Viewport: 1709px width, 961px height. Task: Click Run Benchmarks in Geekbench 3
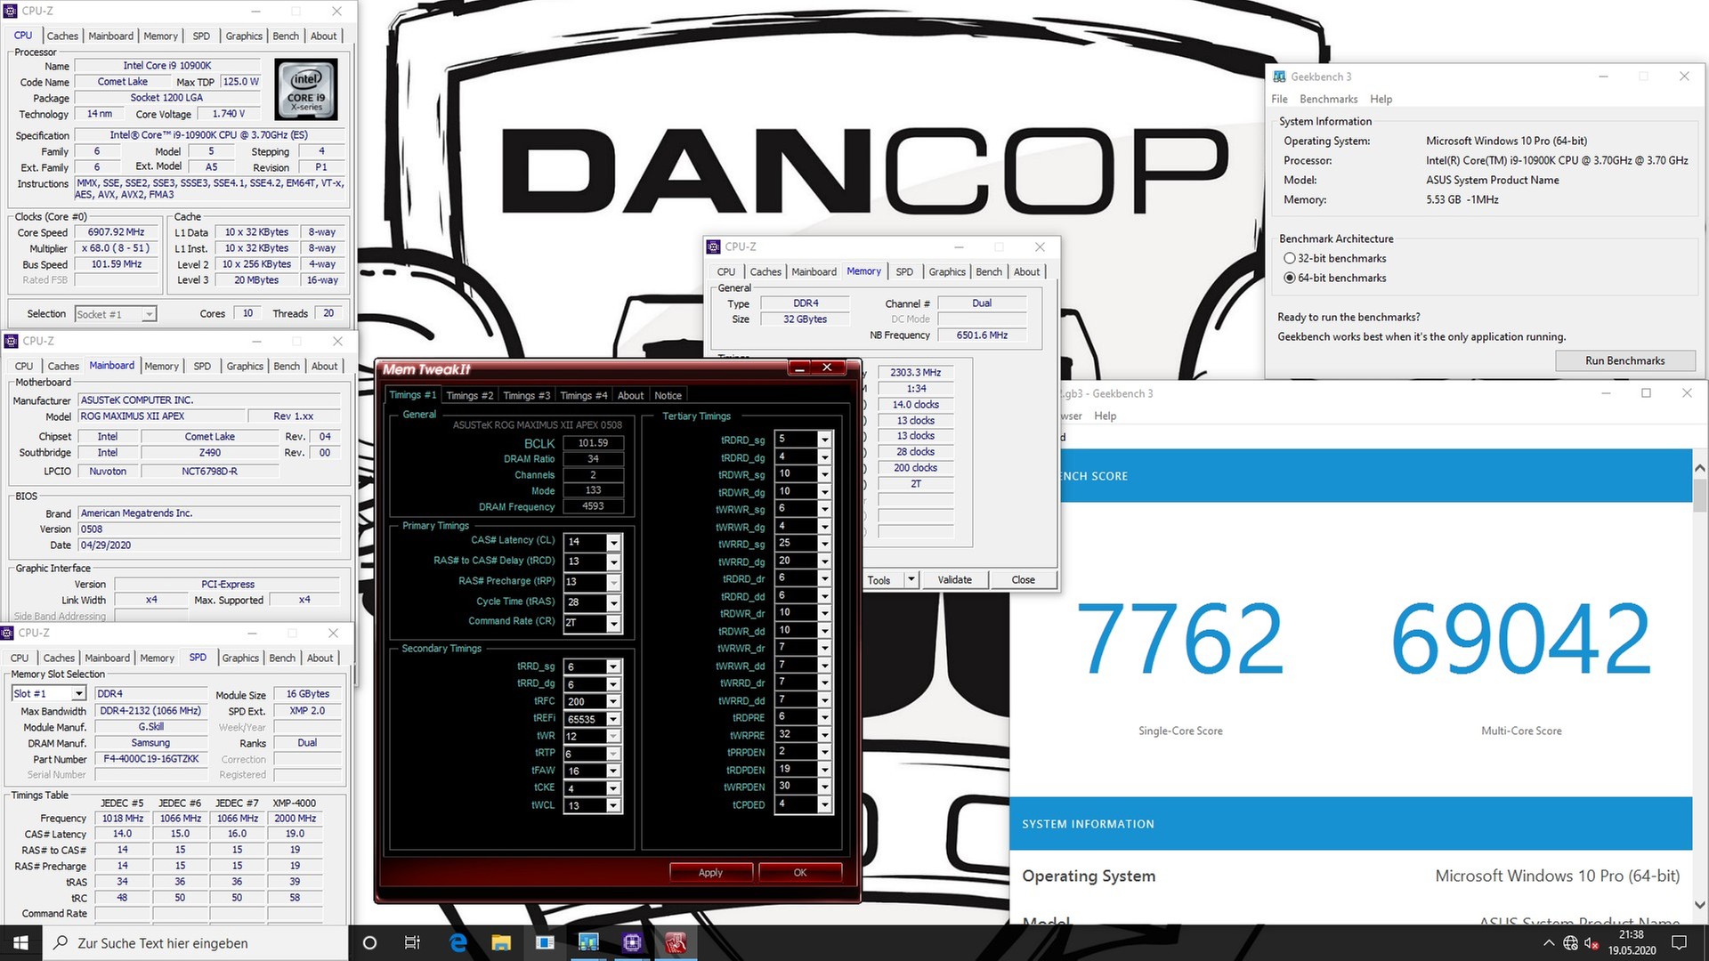pos(1624,360)
